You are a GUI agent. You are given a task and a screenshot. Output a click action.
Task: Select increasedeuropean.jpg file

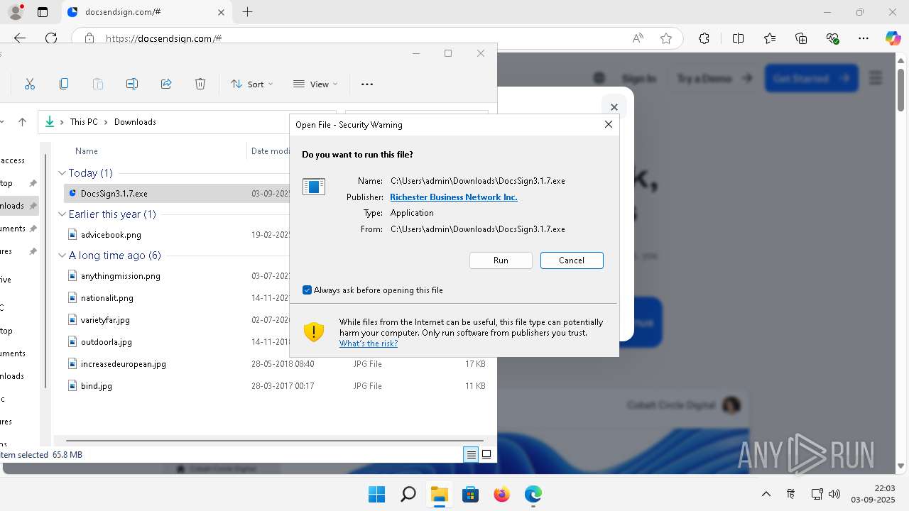point(123,364)
